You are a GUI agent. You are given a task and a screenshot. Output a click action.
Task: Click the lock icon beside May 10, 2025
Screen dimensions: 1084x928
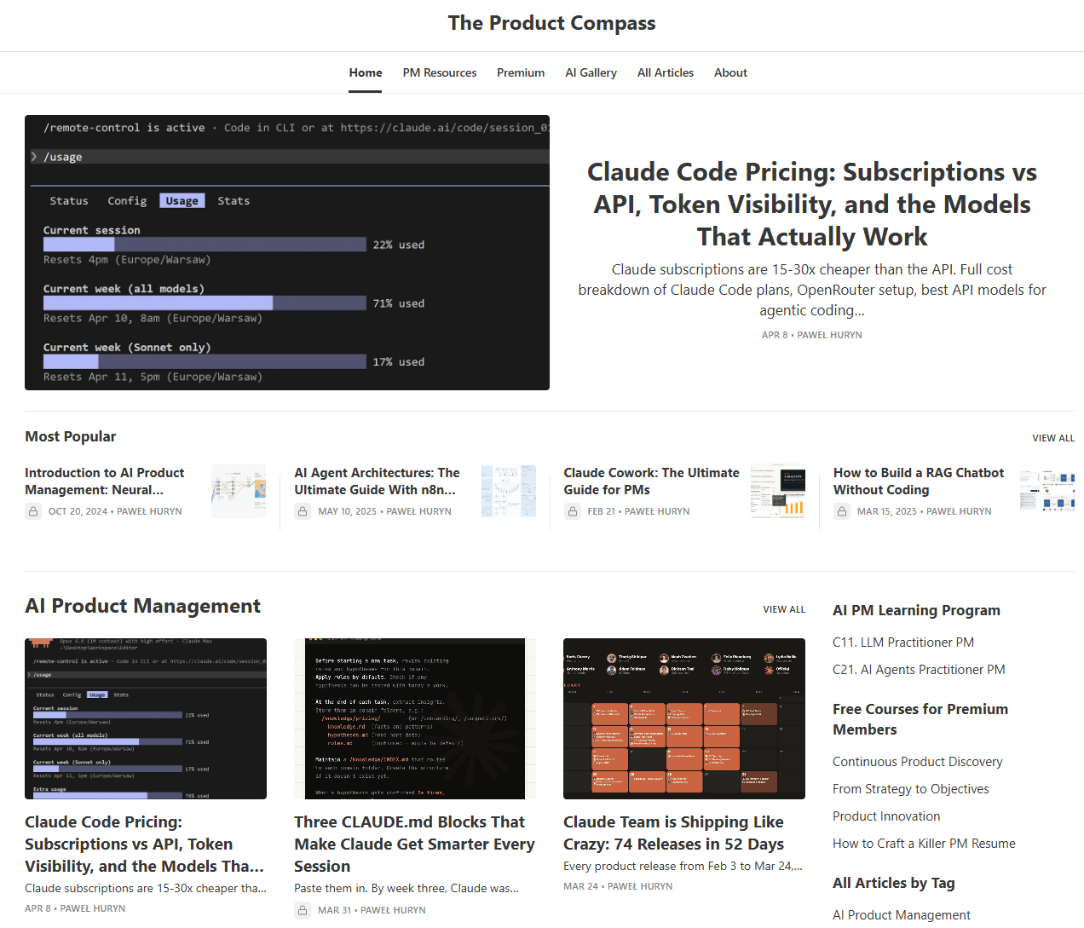pos(303,511)
